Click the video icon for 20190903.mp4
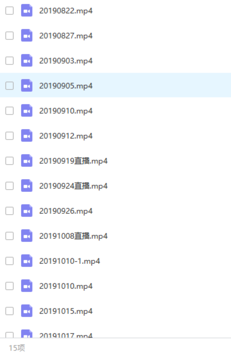 pyautogui.click(x=27, y=61)
